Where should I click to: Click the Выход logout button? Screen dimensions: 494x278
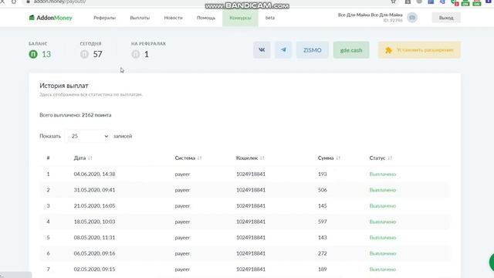click(446, 18)
